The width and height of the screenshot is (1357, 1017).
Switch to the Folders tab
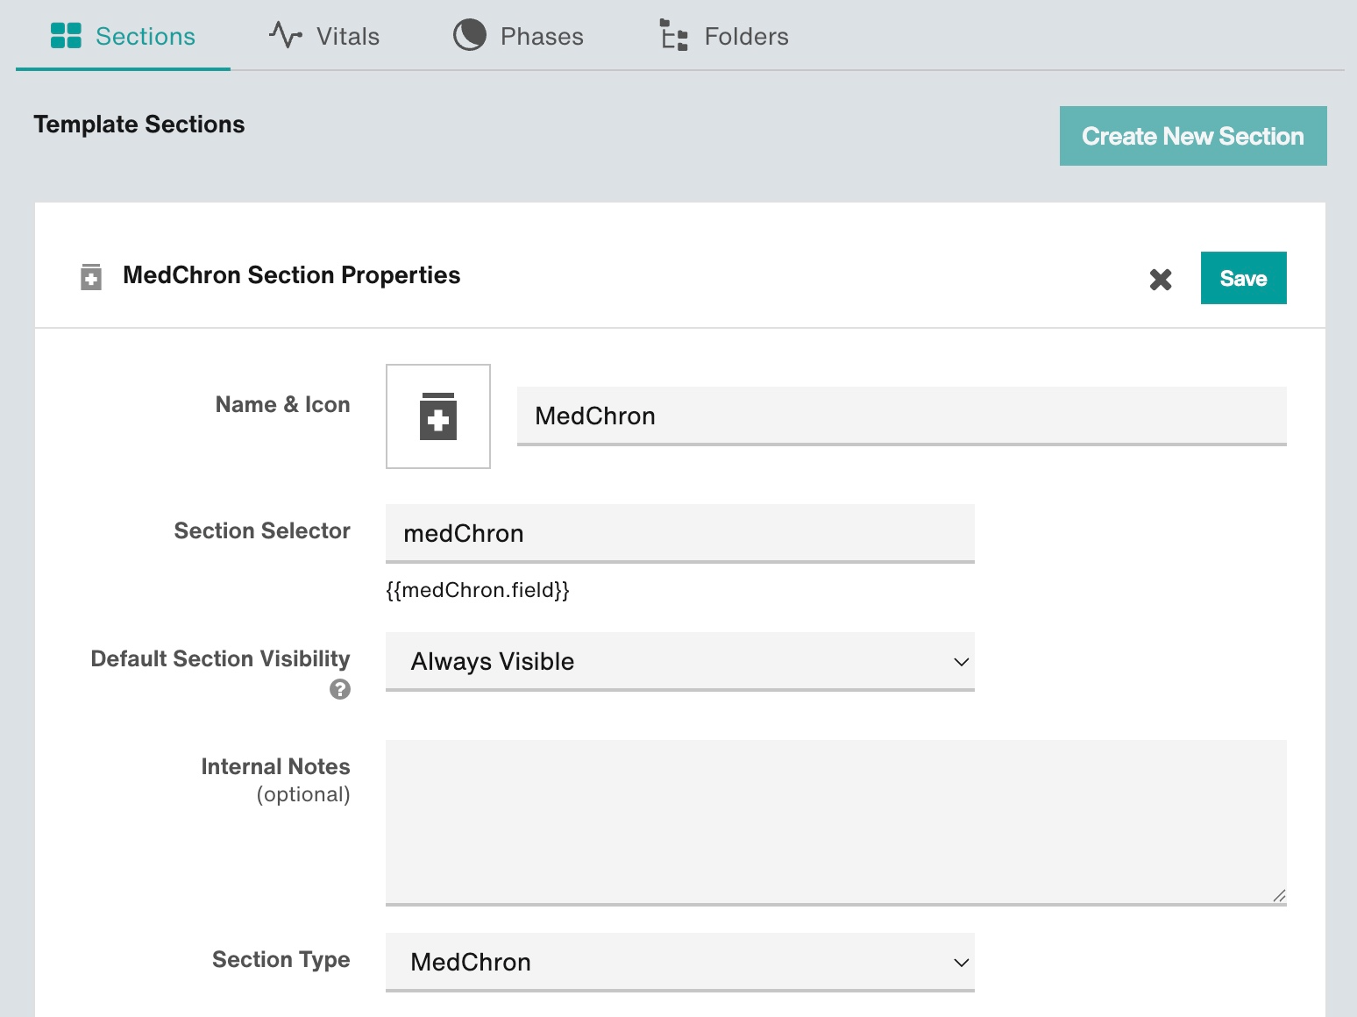point(746,36)
